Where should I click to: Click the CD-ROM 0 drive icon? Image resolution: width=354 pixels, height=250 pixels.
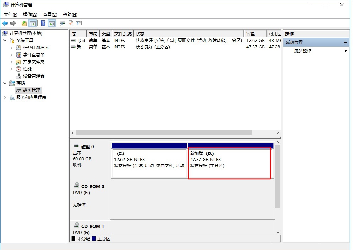76,185
